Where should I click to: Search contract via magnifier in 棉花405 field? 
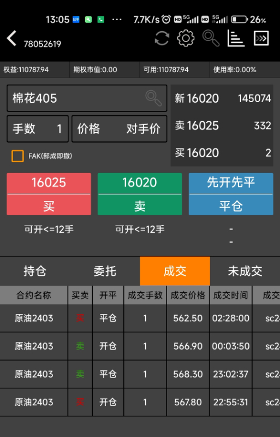click(153, 98)
